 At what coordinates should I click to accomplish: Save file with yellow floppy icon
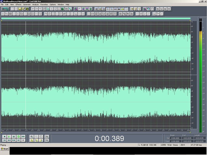(x=20, y=9)
